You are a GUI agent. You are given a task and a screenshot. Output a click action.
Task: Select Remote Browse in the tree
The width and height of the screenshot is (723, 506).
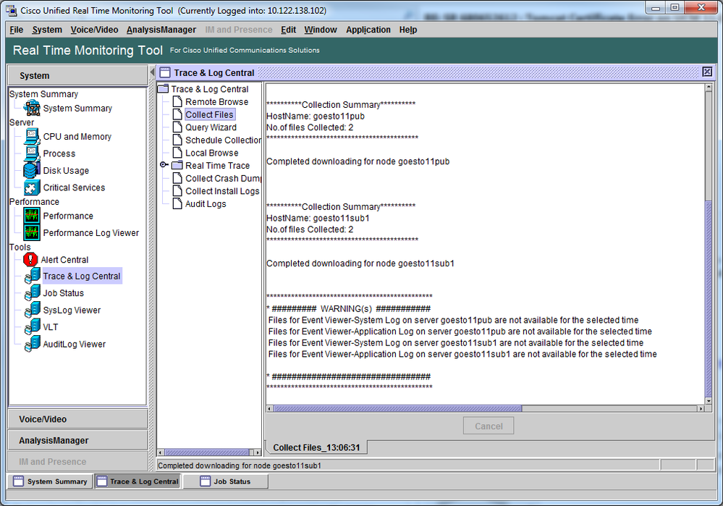(x=216, y=101)
